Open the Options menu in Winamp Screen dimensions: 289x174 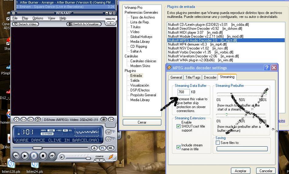coord(38,18)
